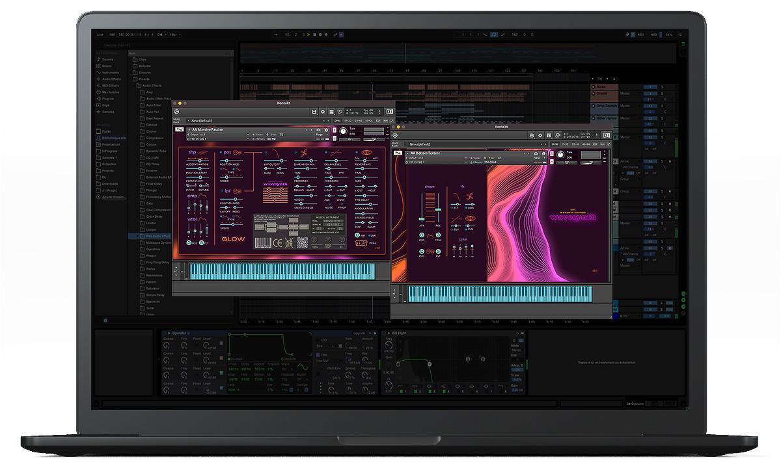Toggle the FRM switch in AA Bottom Texture

(438, 235)
